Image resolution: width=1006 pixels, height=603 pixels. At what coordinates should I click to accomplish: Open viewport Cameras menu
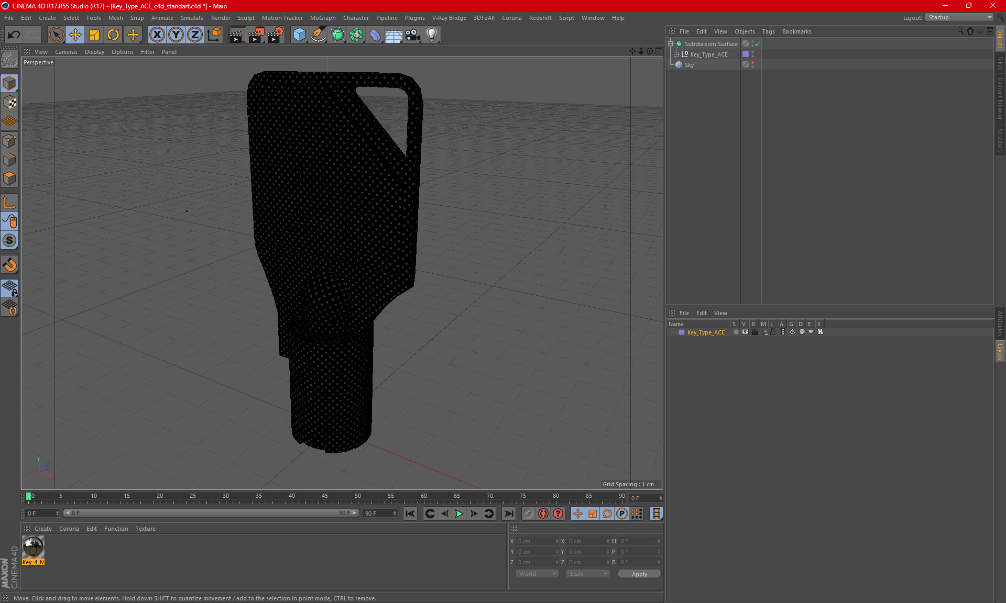point(66,52)
